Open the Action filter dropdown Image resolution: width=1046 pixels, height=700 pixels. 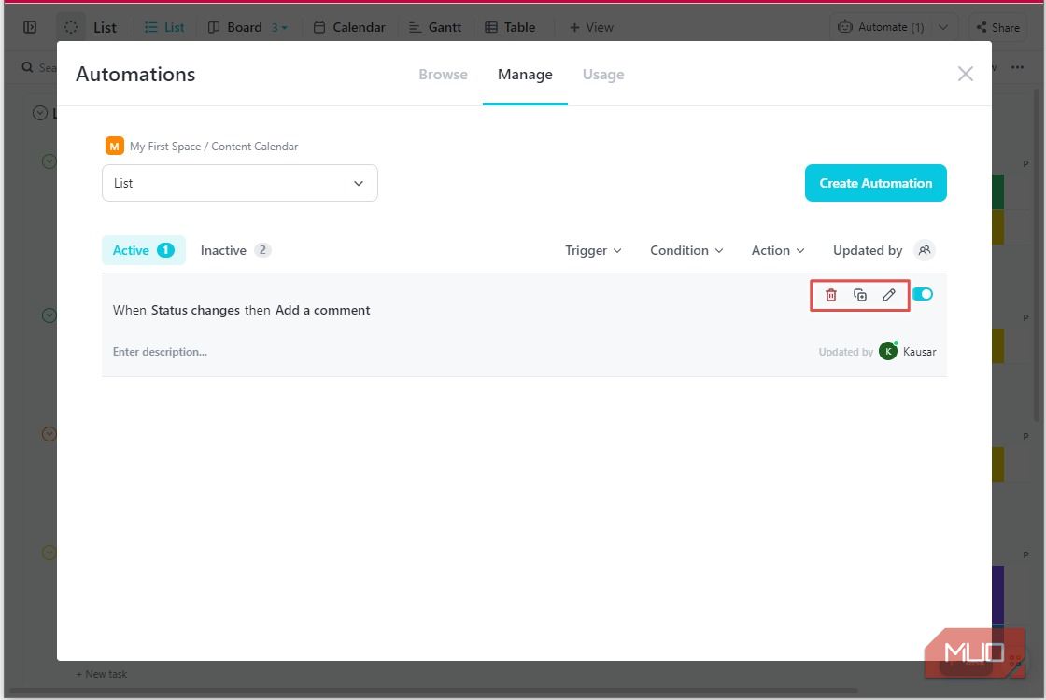778,250
